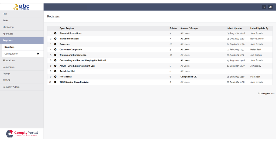The image size is (276, 141).
Task: Click the JB user avatar icon
Action: coord(270,7)
